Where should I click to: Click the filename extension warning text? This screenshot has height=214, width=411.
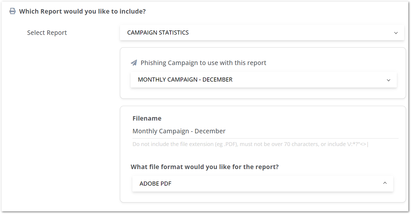[x=250, y=144]
